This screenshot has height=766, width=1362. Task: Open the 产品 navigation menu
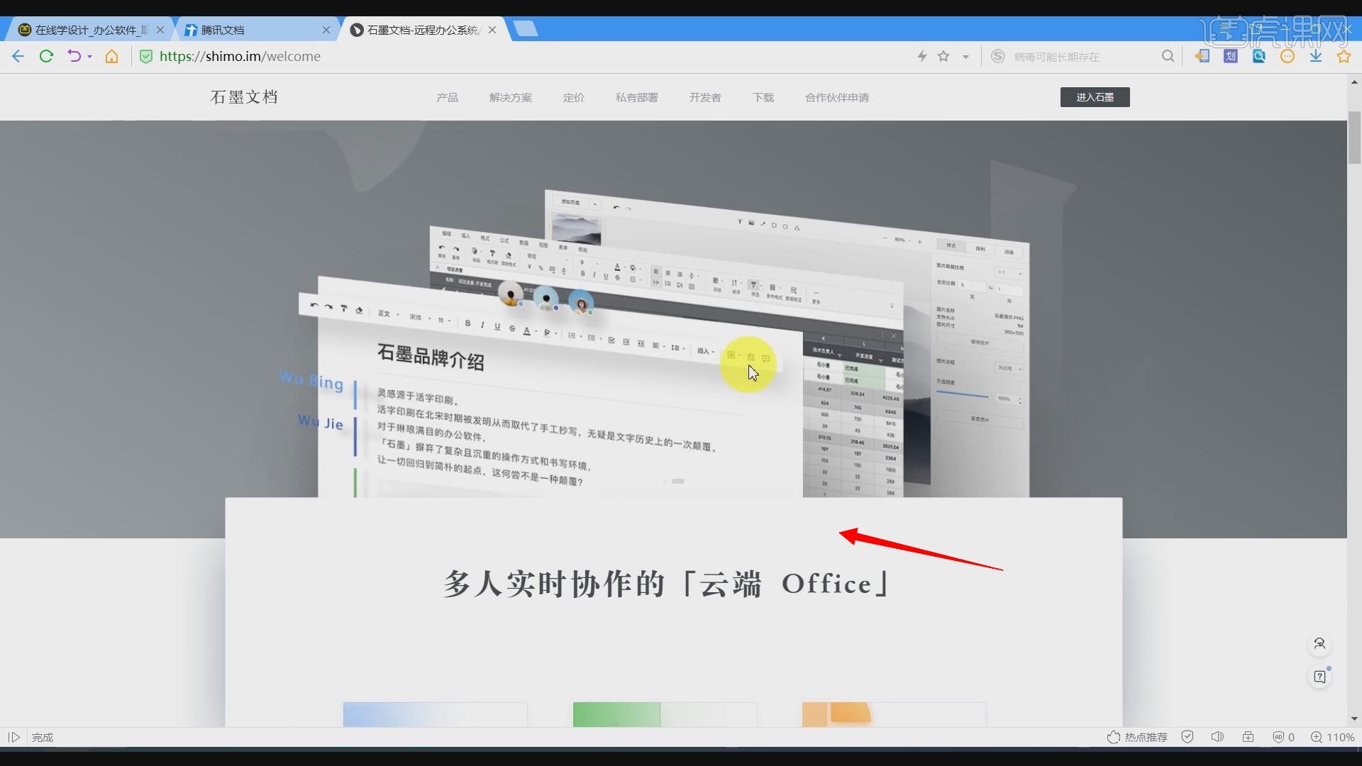(447, 97)
